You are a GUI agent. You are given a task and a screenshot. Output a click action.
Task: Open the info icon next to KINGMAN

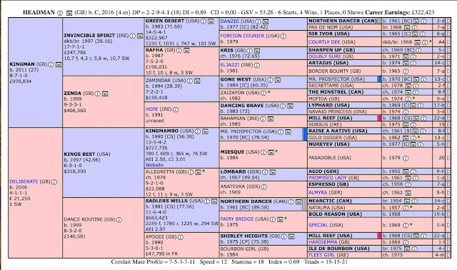(51, 64)
